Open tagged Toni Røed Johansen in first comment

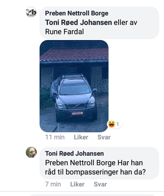pos(78,22)
